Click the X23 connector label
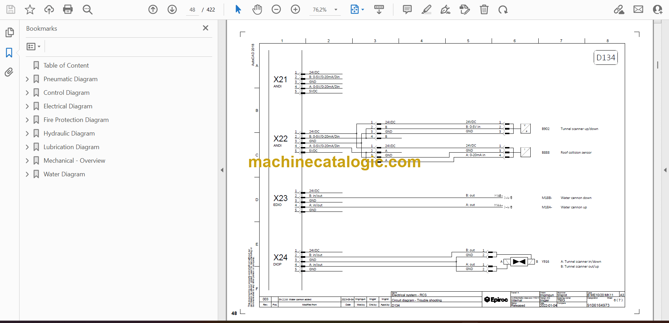The height and width of the screenshot is (323, 669). click(280, 198)
